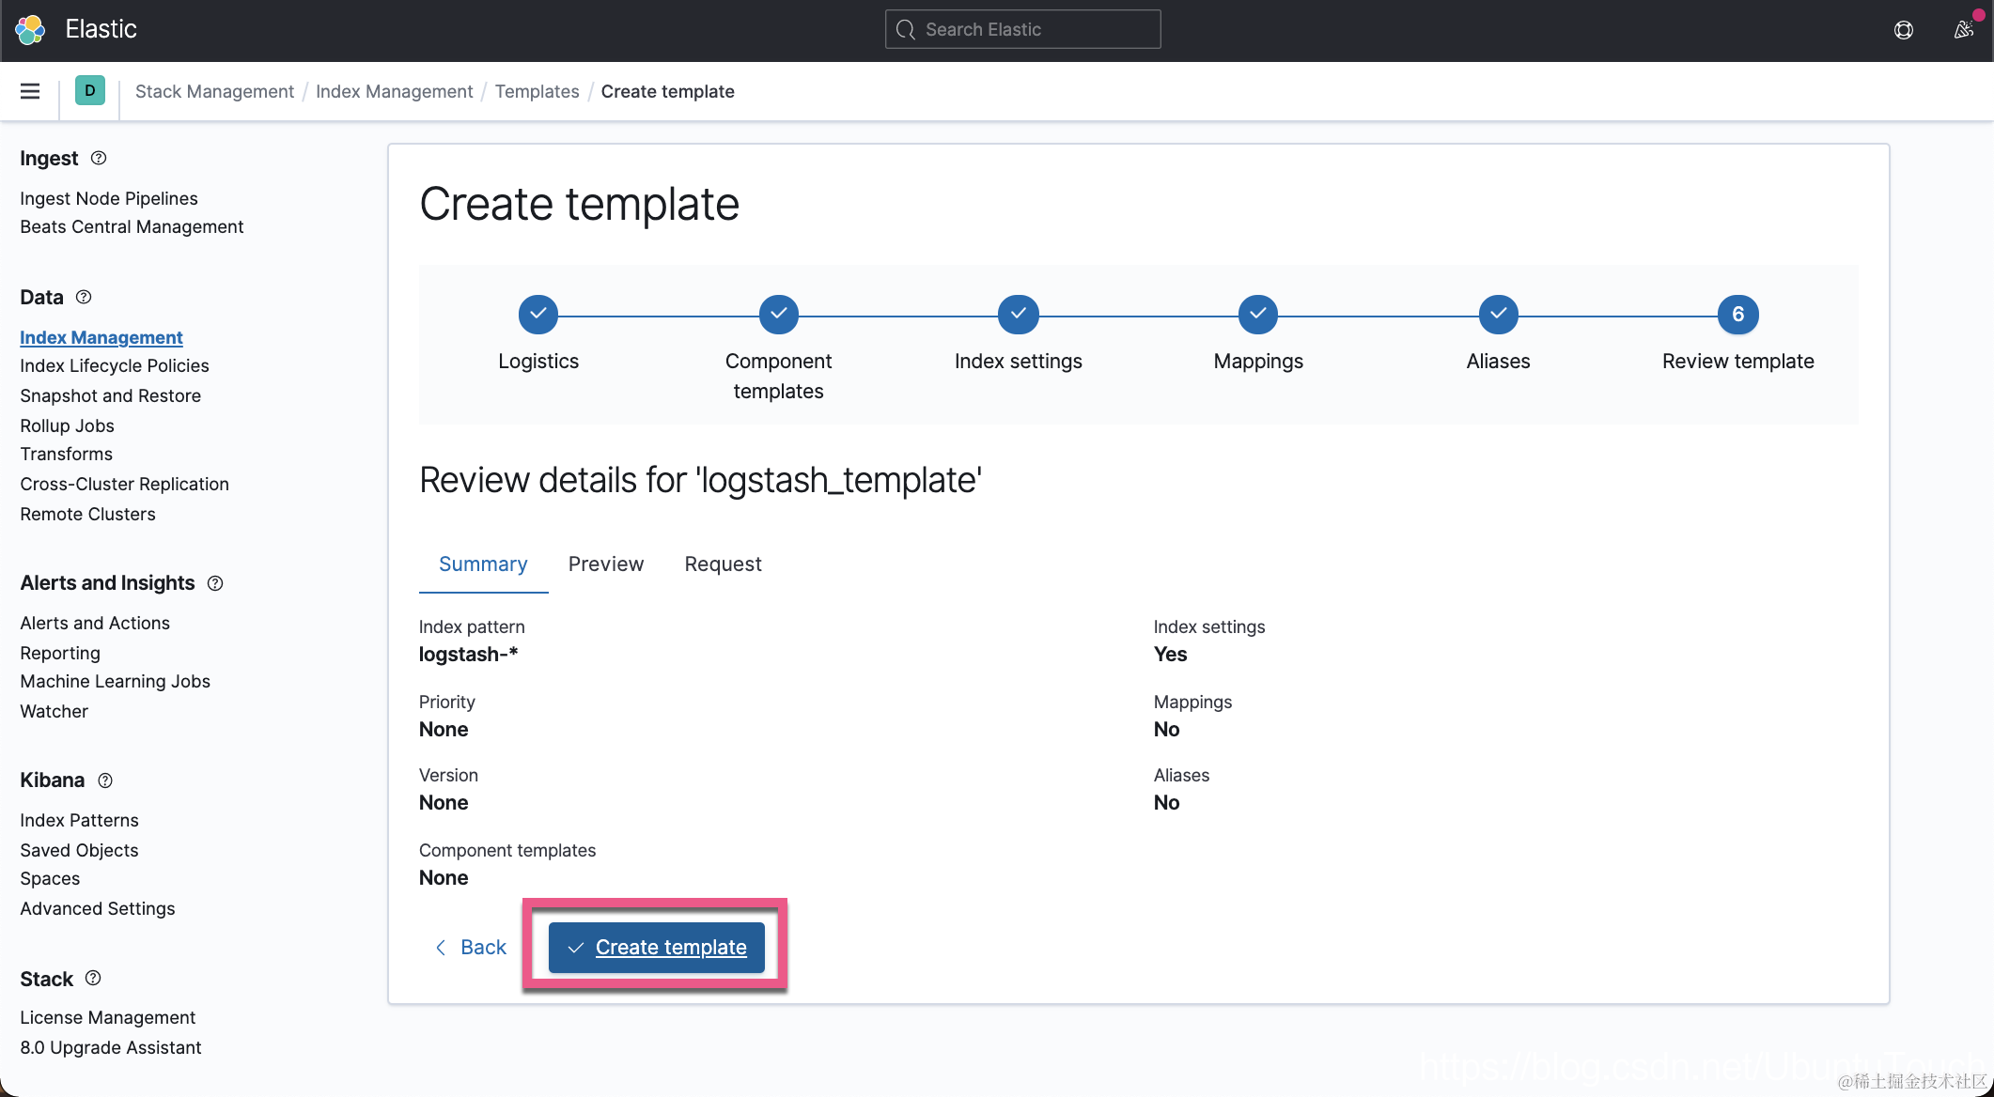
Task: Open the newsfeed celebration icon
Action: point(1963,29)
